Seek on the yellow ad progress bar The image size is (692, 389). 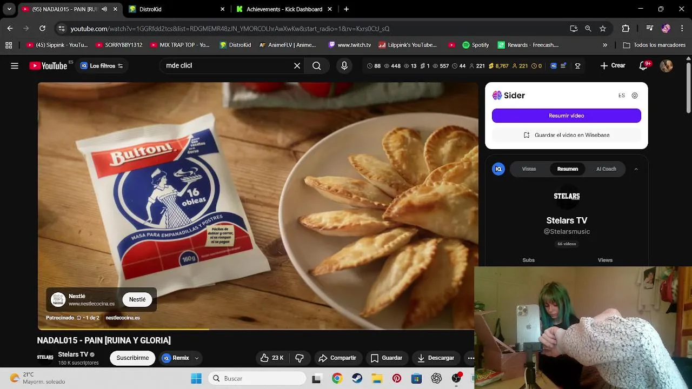[x=123, y=328]
